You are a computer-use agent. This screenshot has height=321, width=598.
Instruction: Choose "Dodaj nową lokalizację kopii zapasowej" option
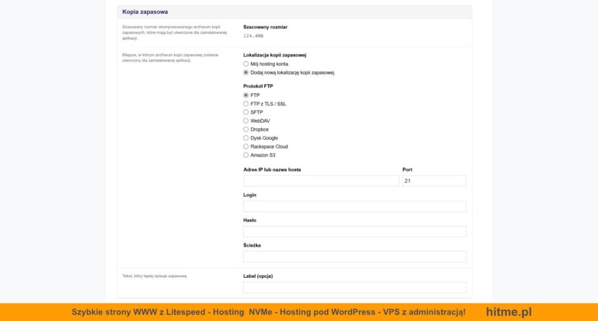[x=246, y=72]
